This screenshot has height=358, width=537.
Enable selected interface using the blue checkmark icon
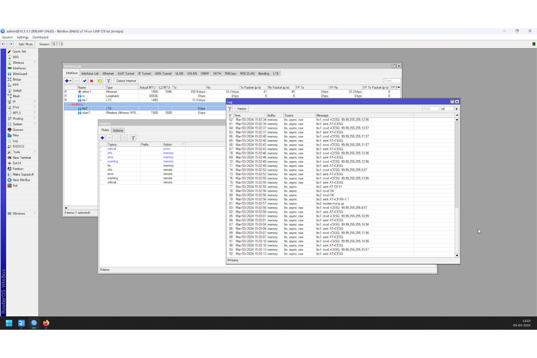85,81
